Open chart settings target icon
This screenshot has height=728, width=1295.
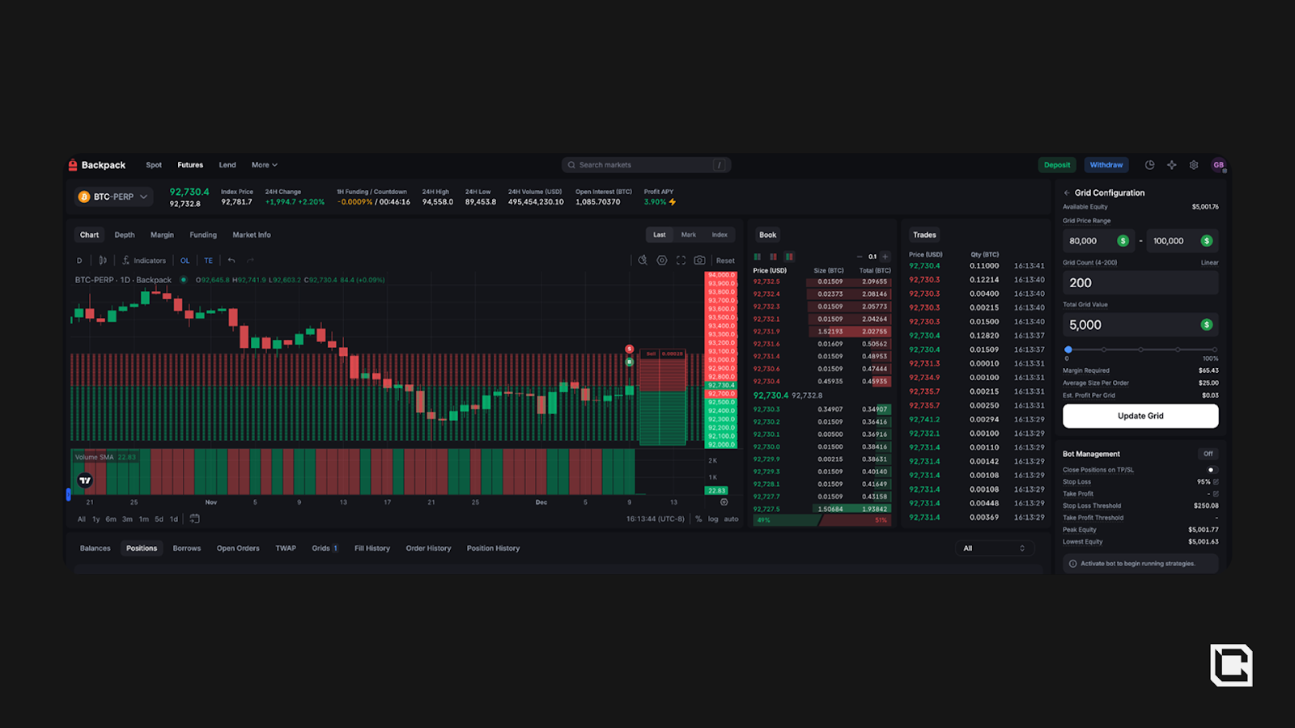(x=662, y=260)
